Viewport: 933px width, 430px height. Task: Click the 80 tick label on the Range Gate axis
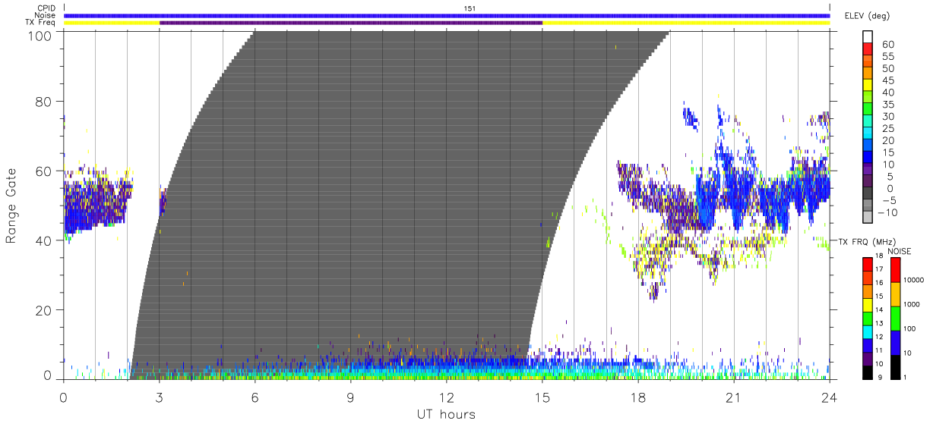click(x=43, y=101)
